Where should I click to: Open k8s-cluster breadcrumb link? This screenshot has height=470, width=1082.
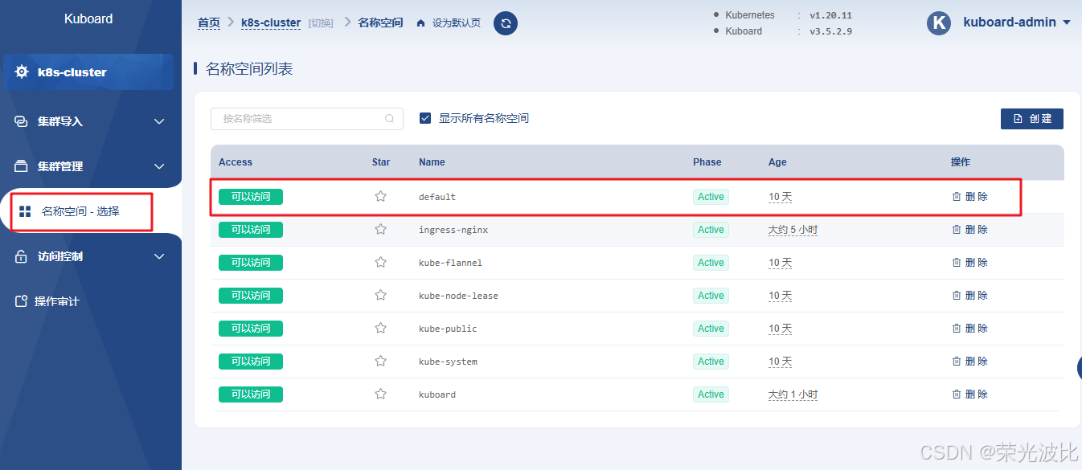[x=271, y=22]
